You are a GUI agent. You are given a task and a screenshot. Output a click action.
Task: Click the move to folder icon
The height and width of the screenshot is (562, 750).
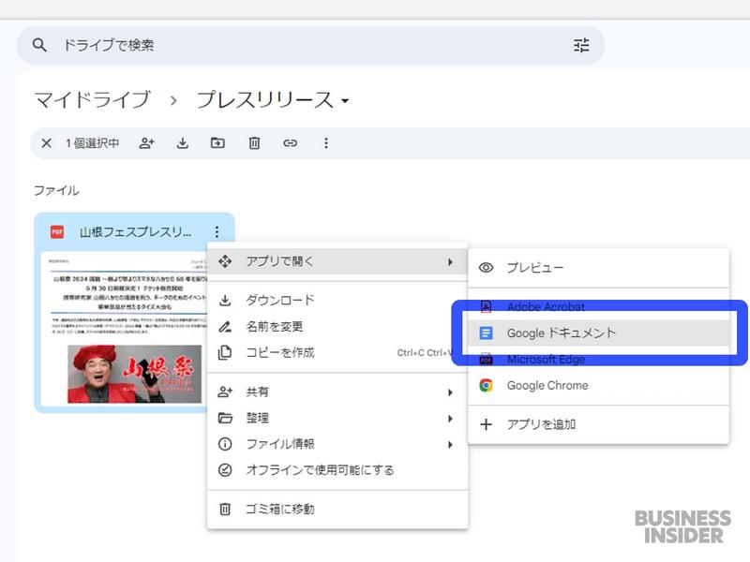218,143
